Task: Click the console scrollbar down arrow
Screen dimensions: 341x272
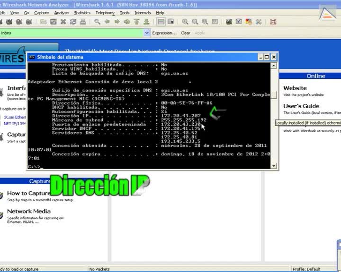Action: click(274, 166)
